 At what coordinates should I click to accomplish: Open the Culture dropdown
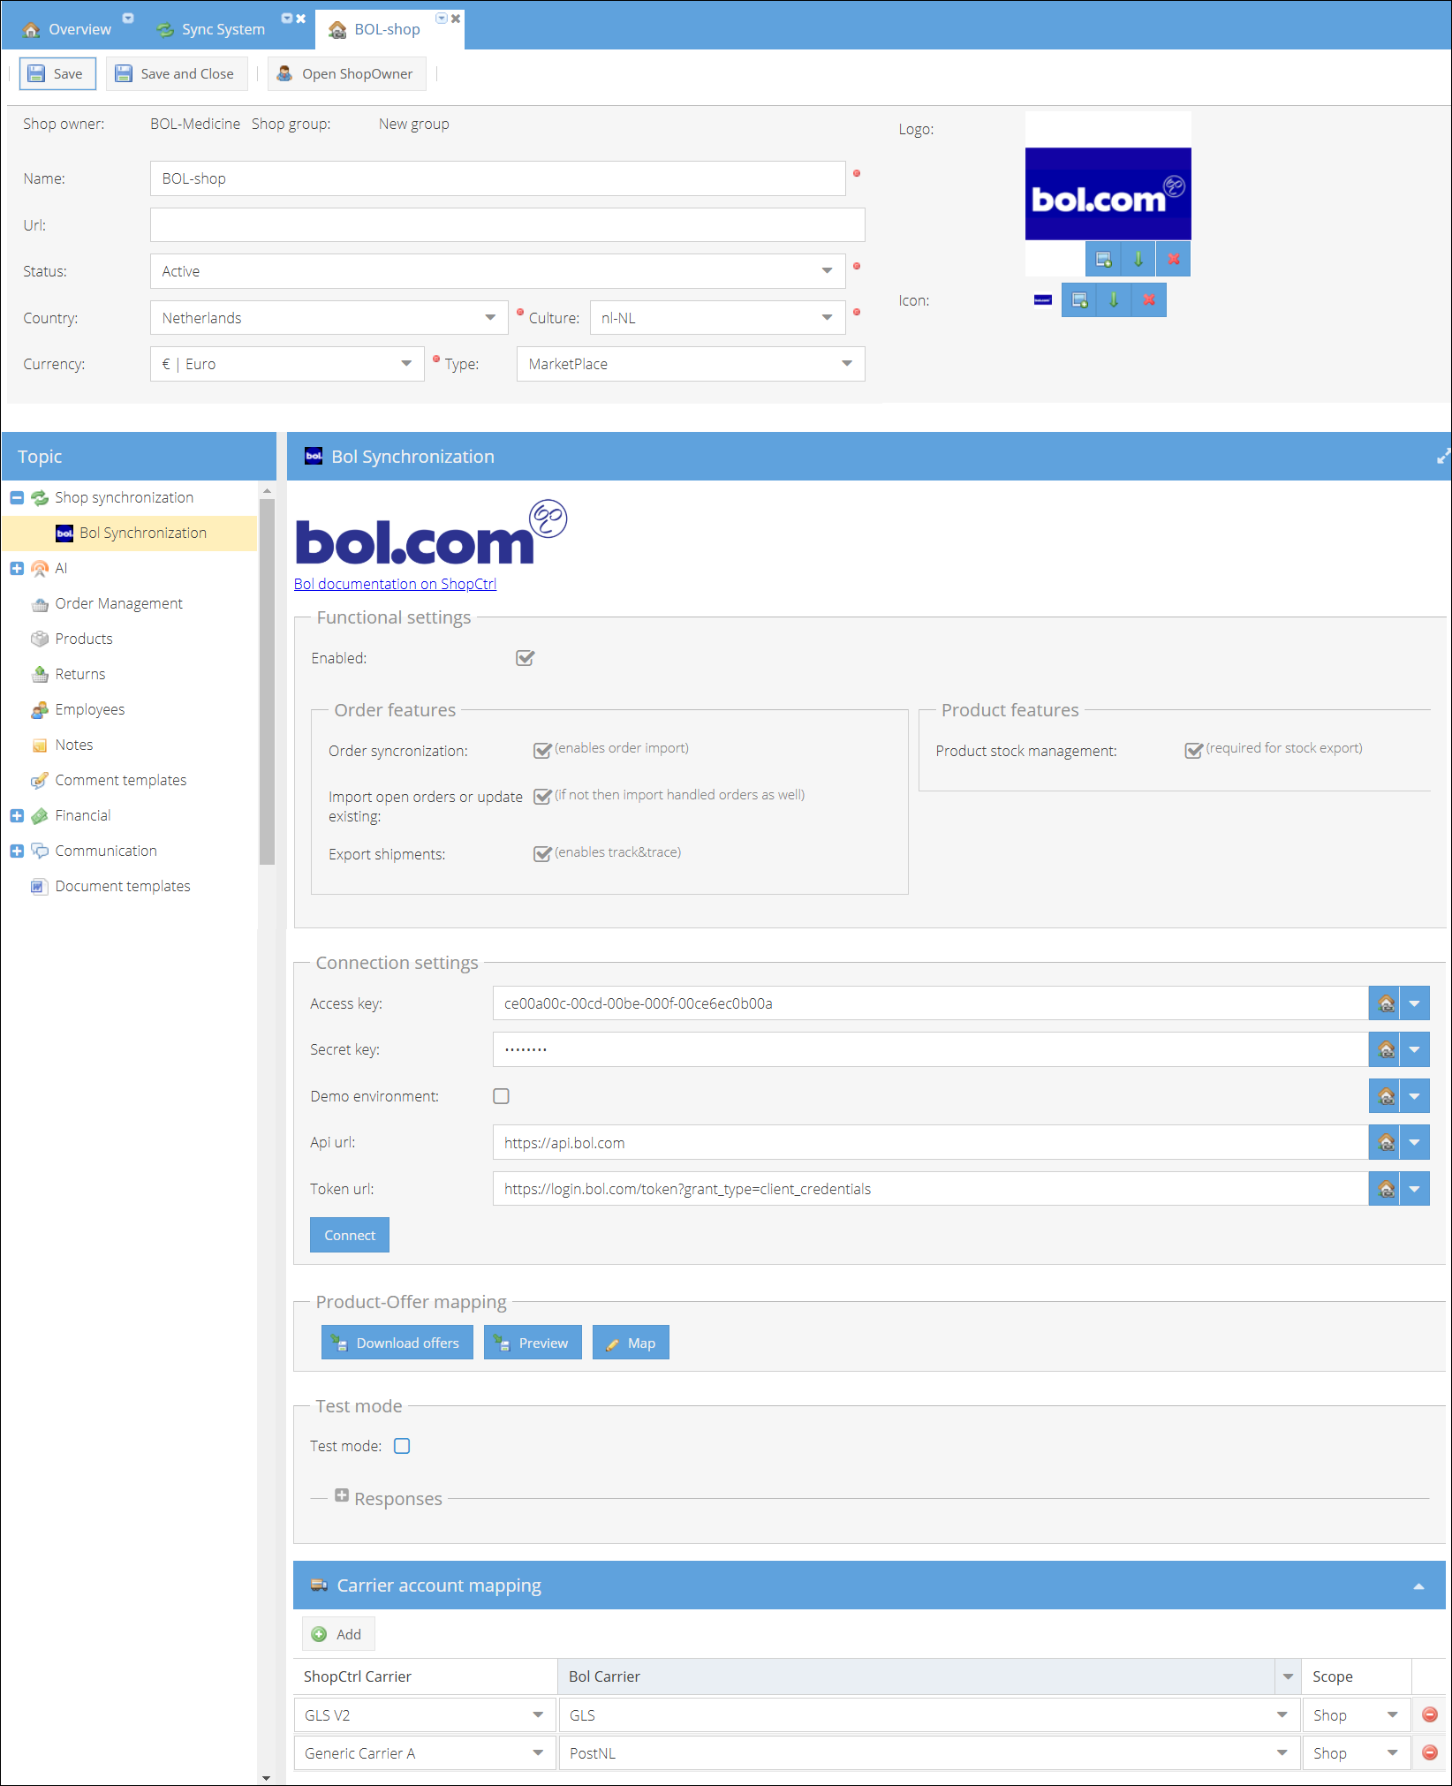pos(827,318)
